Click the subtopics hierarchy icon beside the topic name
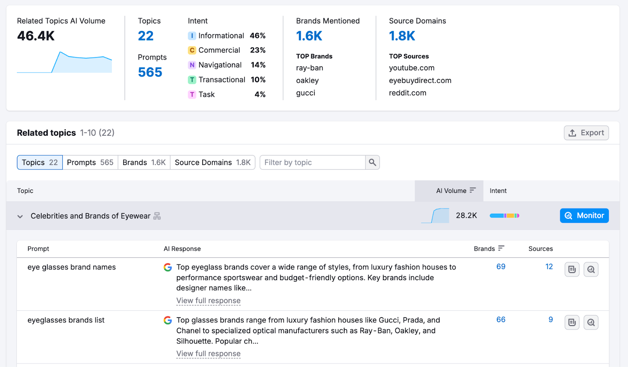 coord(158,216)
